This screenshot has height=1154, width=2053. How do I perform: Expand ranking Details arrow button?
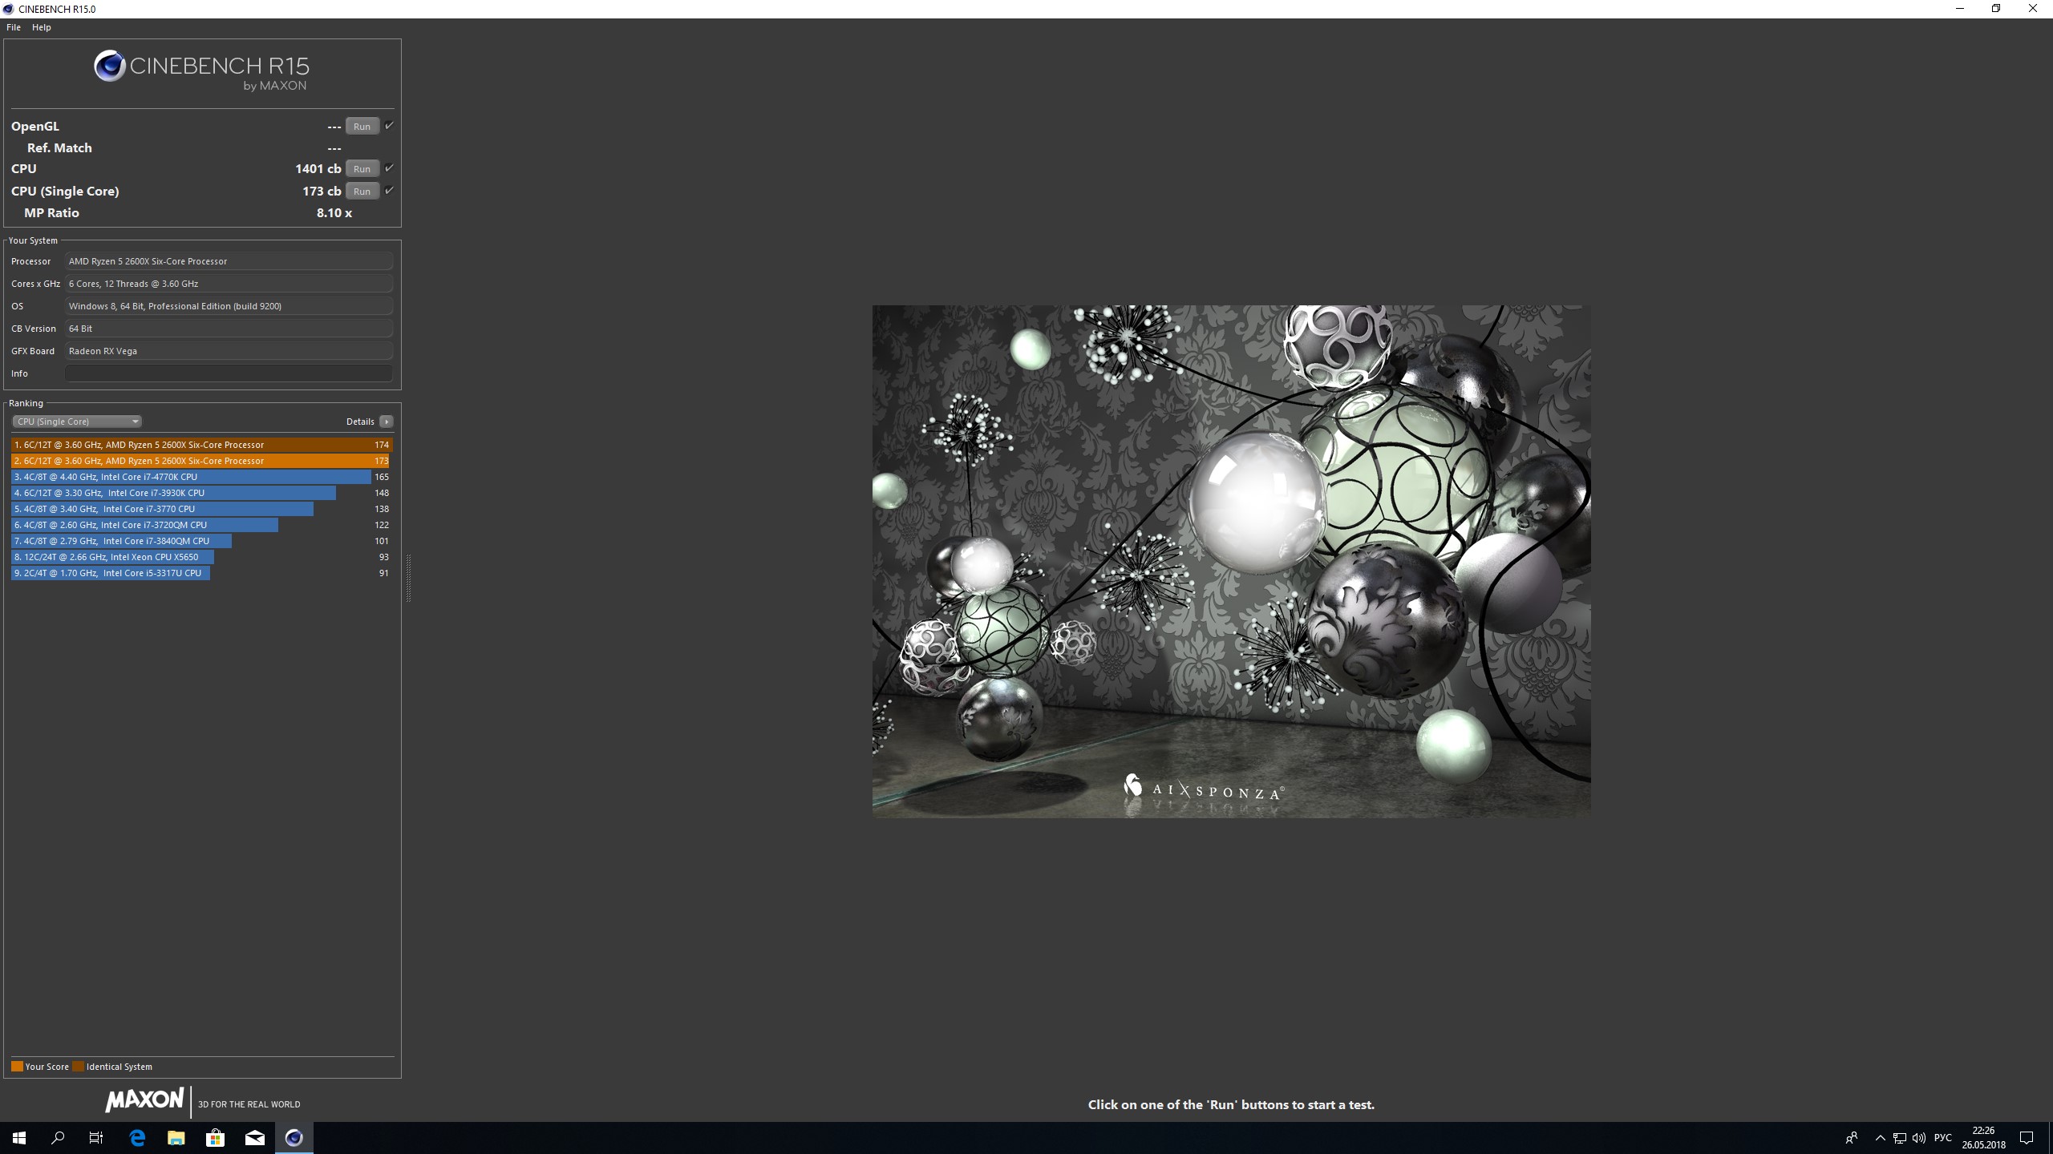[x=387, y=422]
